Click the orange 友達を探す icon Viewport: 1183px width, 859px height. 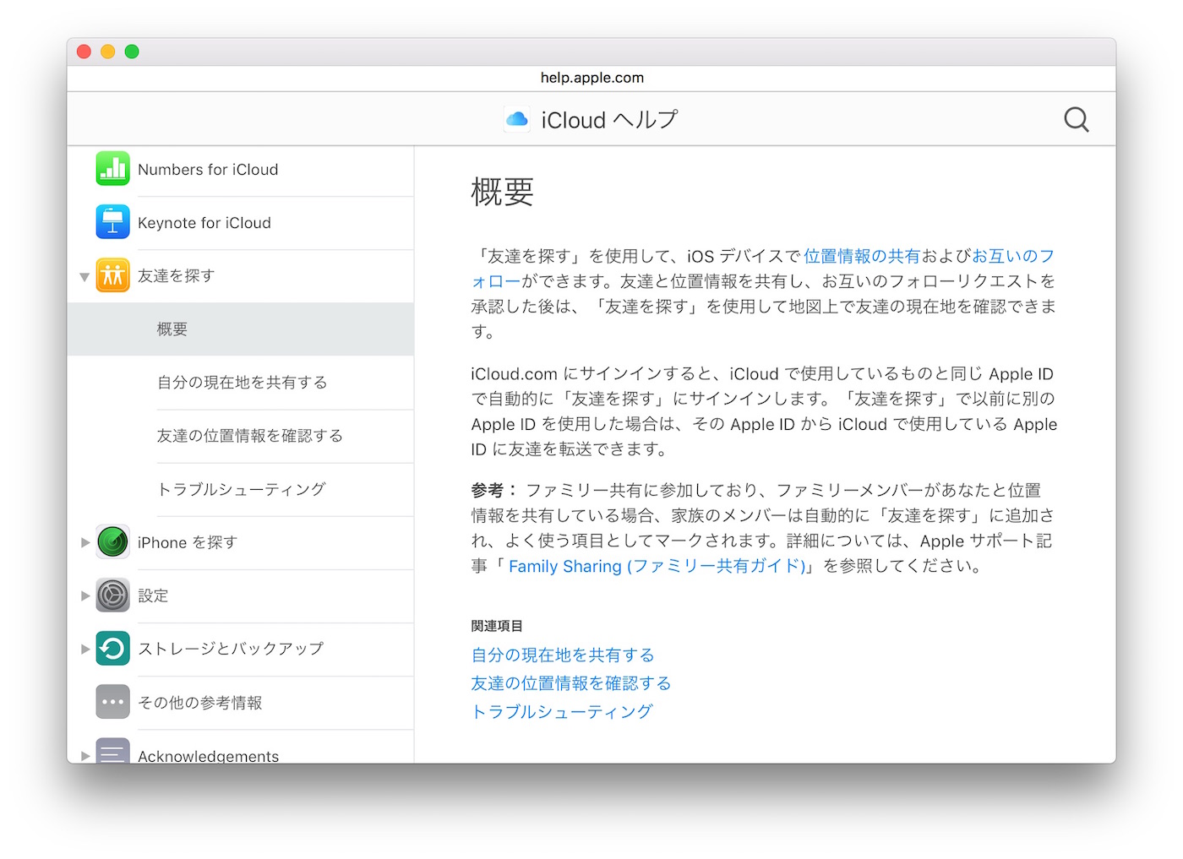(112, 275)
